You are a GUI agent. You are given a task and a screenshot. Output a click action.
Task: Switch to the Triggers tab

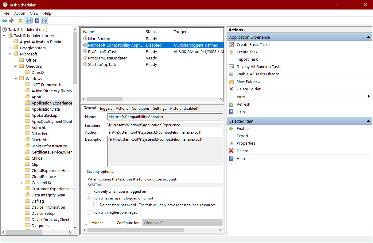[x=106, y=108]
